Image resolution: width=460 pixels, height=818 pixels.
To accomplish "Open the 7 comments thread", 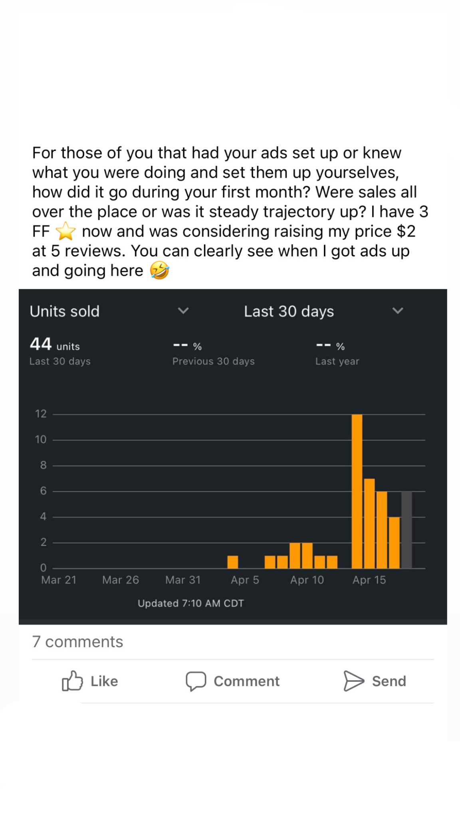I will pos(77,641).
